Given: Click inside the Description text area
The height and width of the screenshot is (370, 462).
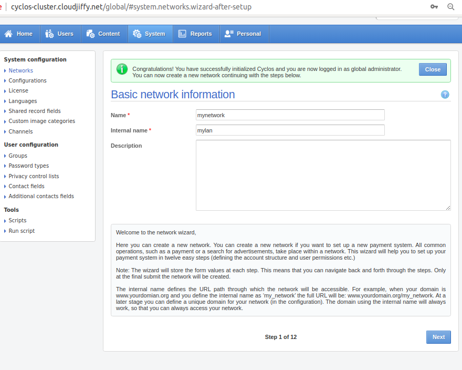Looking at the screenshot, I should [x=323, y=175].
